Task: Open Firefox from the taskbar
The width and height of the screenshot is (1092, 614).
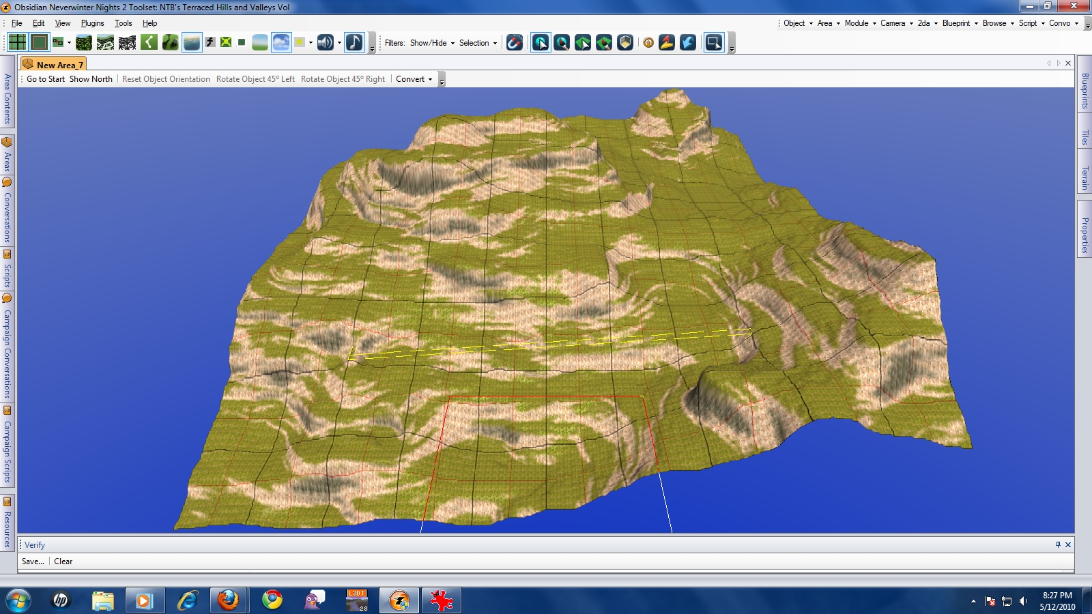Action: [229, 600]
